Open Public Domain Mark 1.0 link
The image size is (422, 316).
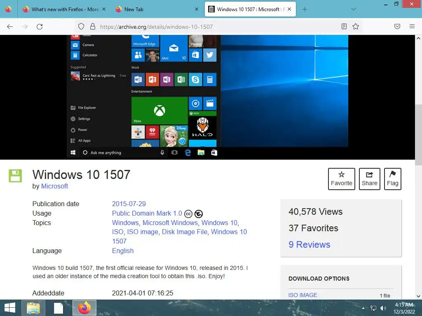[x=147, y=214]
